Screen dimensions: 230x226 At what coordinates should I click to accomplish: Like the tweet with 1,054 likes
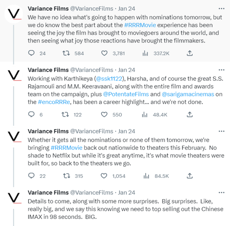pyautogui.click(x=105, y=176)
